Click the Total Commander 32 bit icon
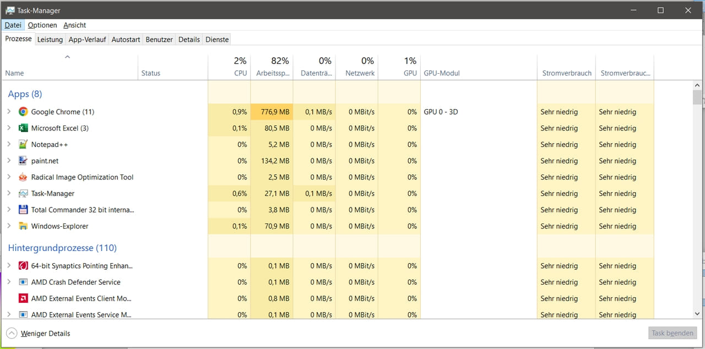The width and height of the screenshot is (705, 349). click(x=23, y=210)
